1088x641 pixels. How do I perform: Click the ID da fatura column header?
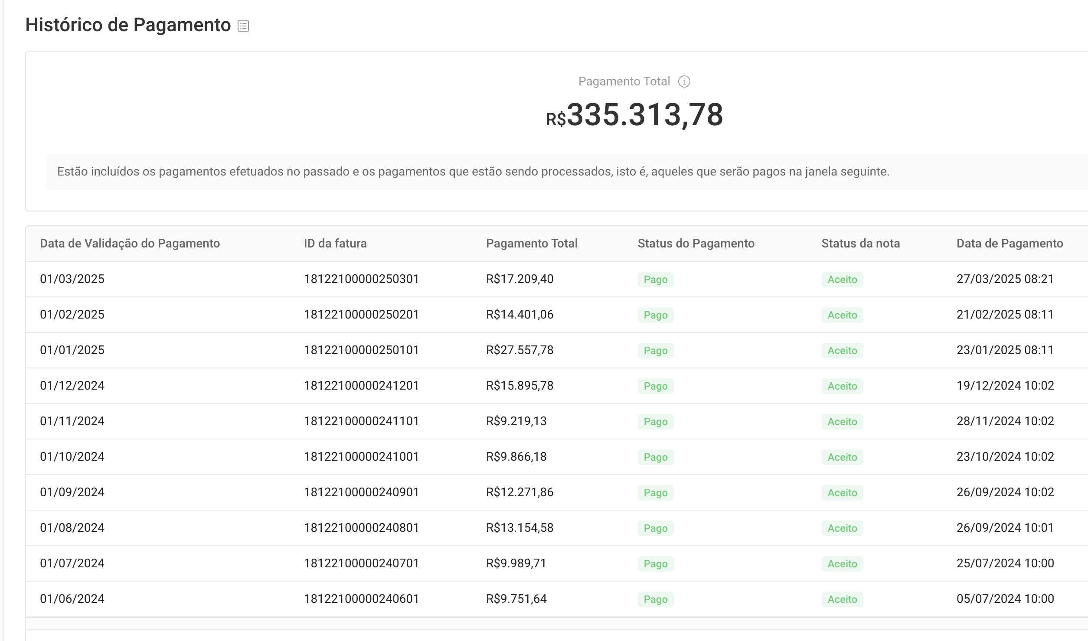[x=335, y=244]
